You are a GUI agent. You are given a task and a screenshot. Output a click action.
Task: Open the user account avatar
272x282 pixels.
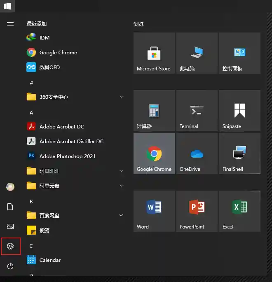(x=10, y=187)
